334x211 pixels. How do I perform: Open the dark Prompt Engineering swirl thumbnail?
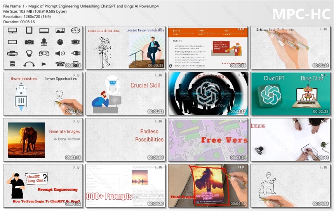click(x=208, y=94)
